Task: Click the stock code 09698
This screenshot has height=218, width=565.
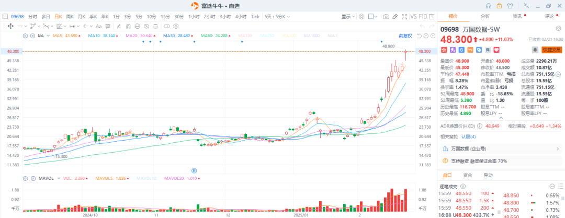Action: point(17,17)
